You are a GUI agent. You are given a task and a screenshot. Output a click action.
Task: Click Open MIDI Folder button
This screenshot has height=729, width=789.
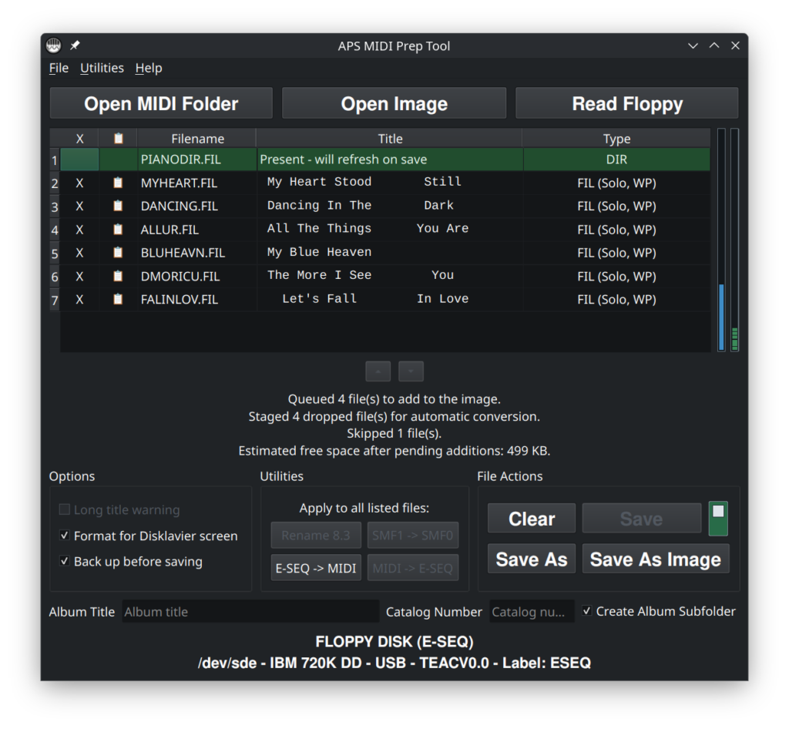[161, 103]
